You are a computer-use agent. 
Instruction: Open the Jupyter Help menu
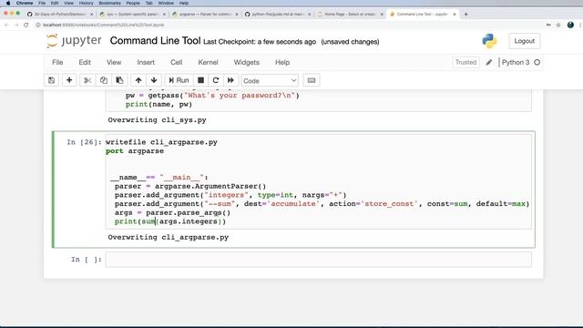point(282,63)
